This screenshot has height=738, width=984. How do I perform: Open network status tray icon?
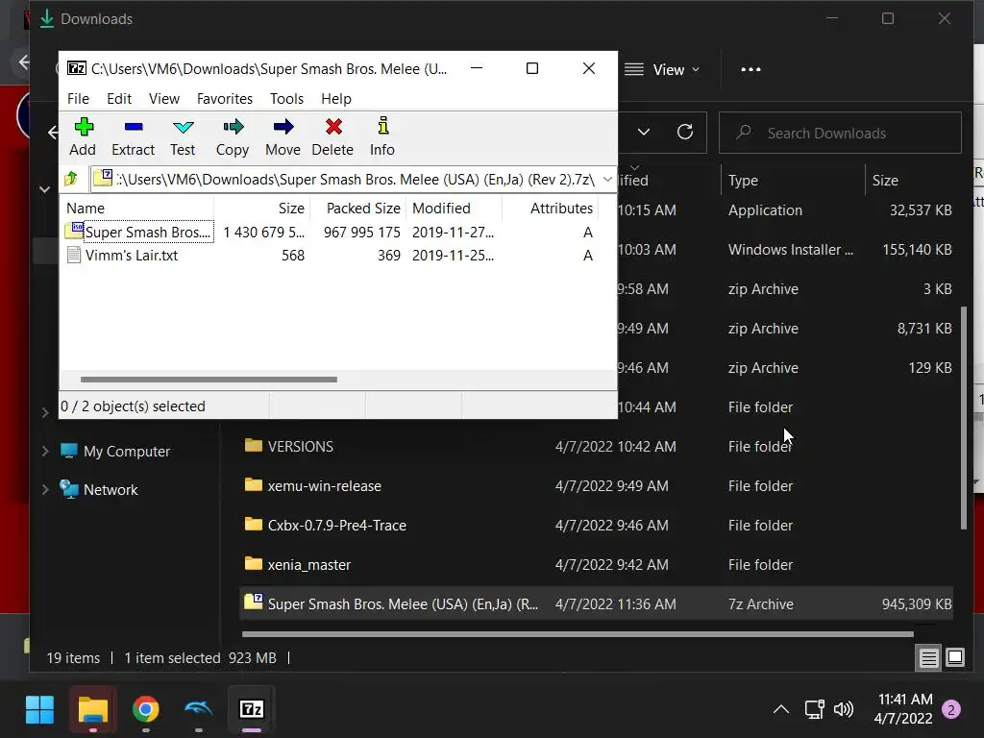(814, 710)
